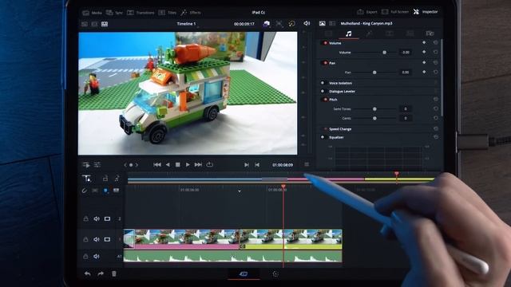Play the timeline forward

tap(188, 165)
